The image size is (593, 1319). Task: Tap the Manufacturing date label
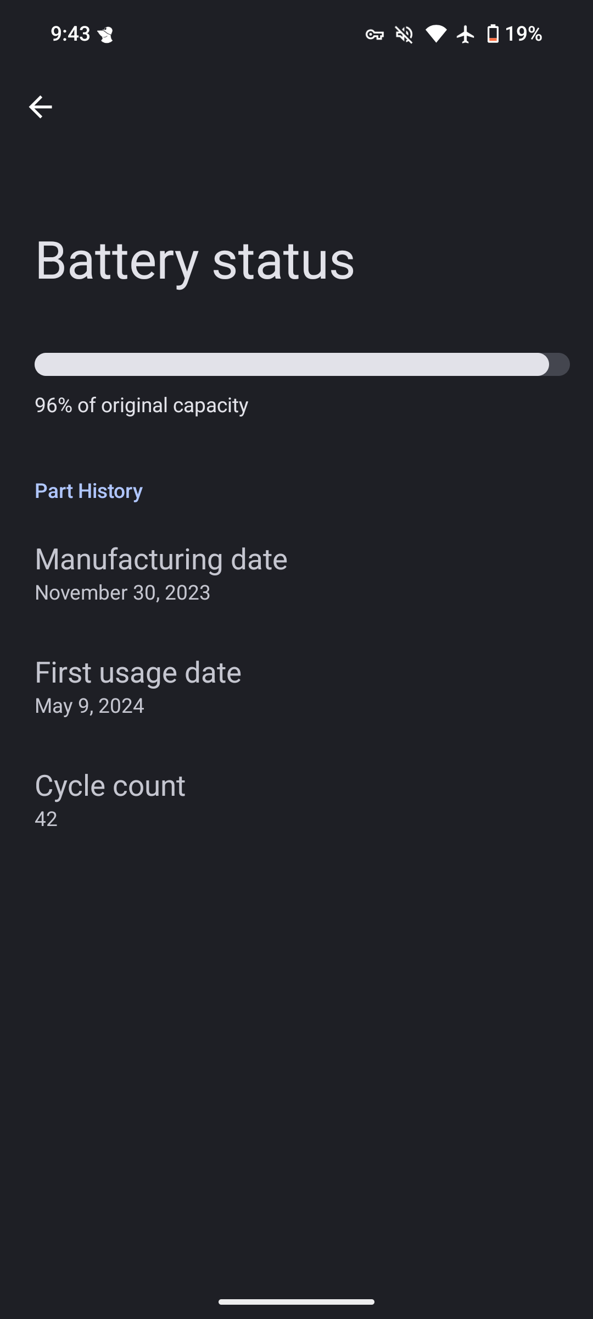(161, 559)
